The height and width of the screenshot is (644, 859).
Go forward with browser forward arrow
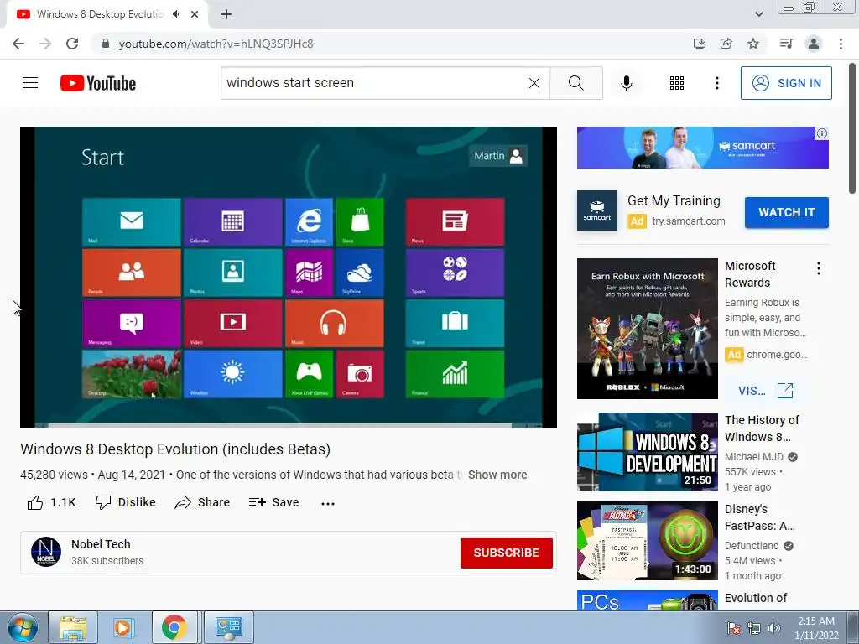45,44
